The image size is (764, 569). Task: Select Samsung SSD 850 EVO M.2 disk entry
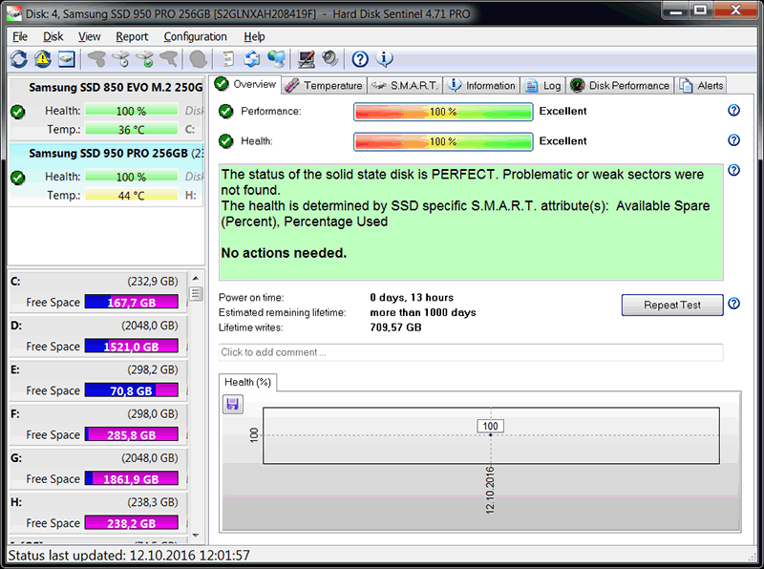point(106,108)
